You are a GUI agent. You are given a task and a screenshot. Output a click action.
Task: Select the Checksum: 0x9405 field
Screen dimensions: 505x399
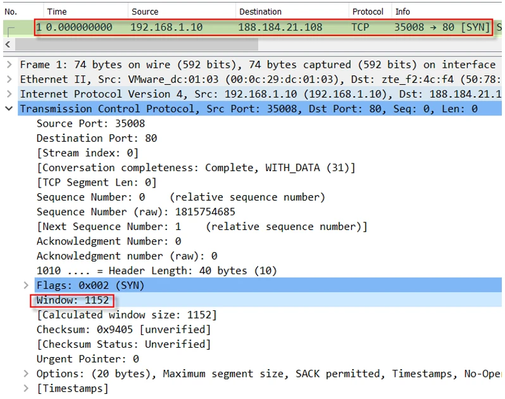click(x=123, y=329)
